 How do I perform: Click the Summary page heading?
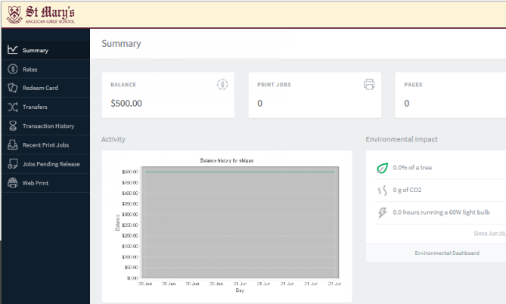tap(121, 44)
